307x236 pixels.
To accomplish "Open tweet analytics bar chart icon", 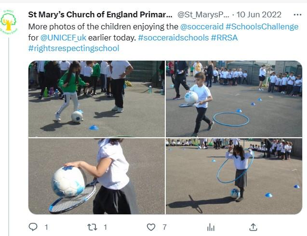I will pyautogui.click(x=211, y=227).
